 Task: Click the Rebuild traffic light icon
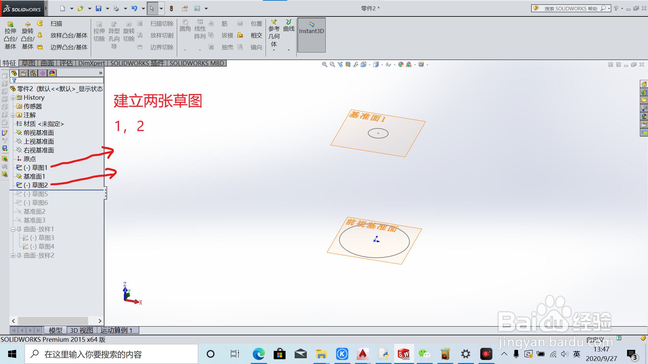coord(171,8)
